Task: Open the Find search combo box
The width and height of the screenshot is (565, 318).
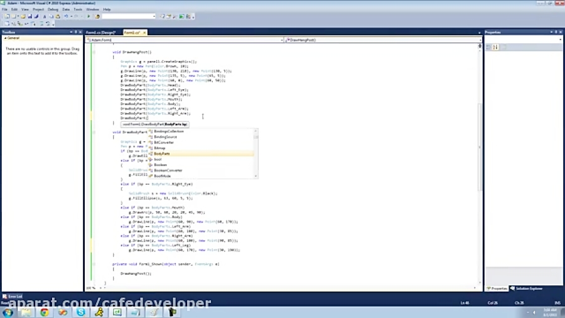Action: tap(129, 16)
